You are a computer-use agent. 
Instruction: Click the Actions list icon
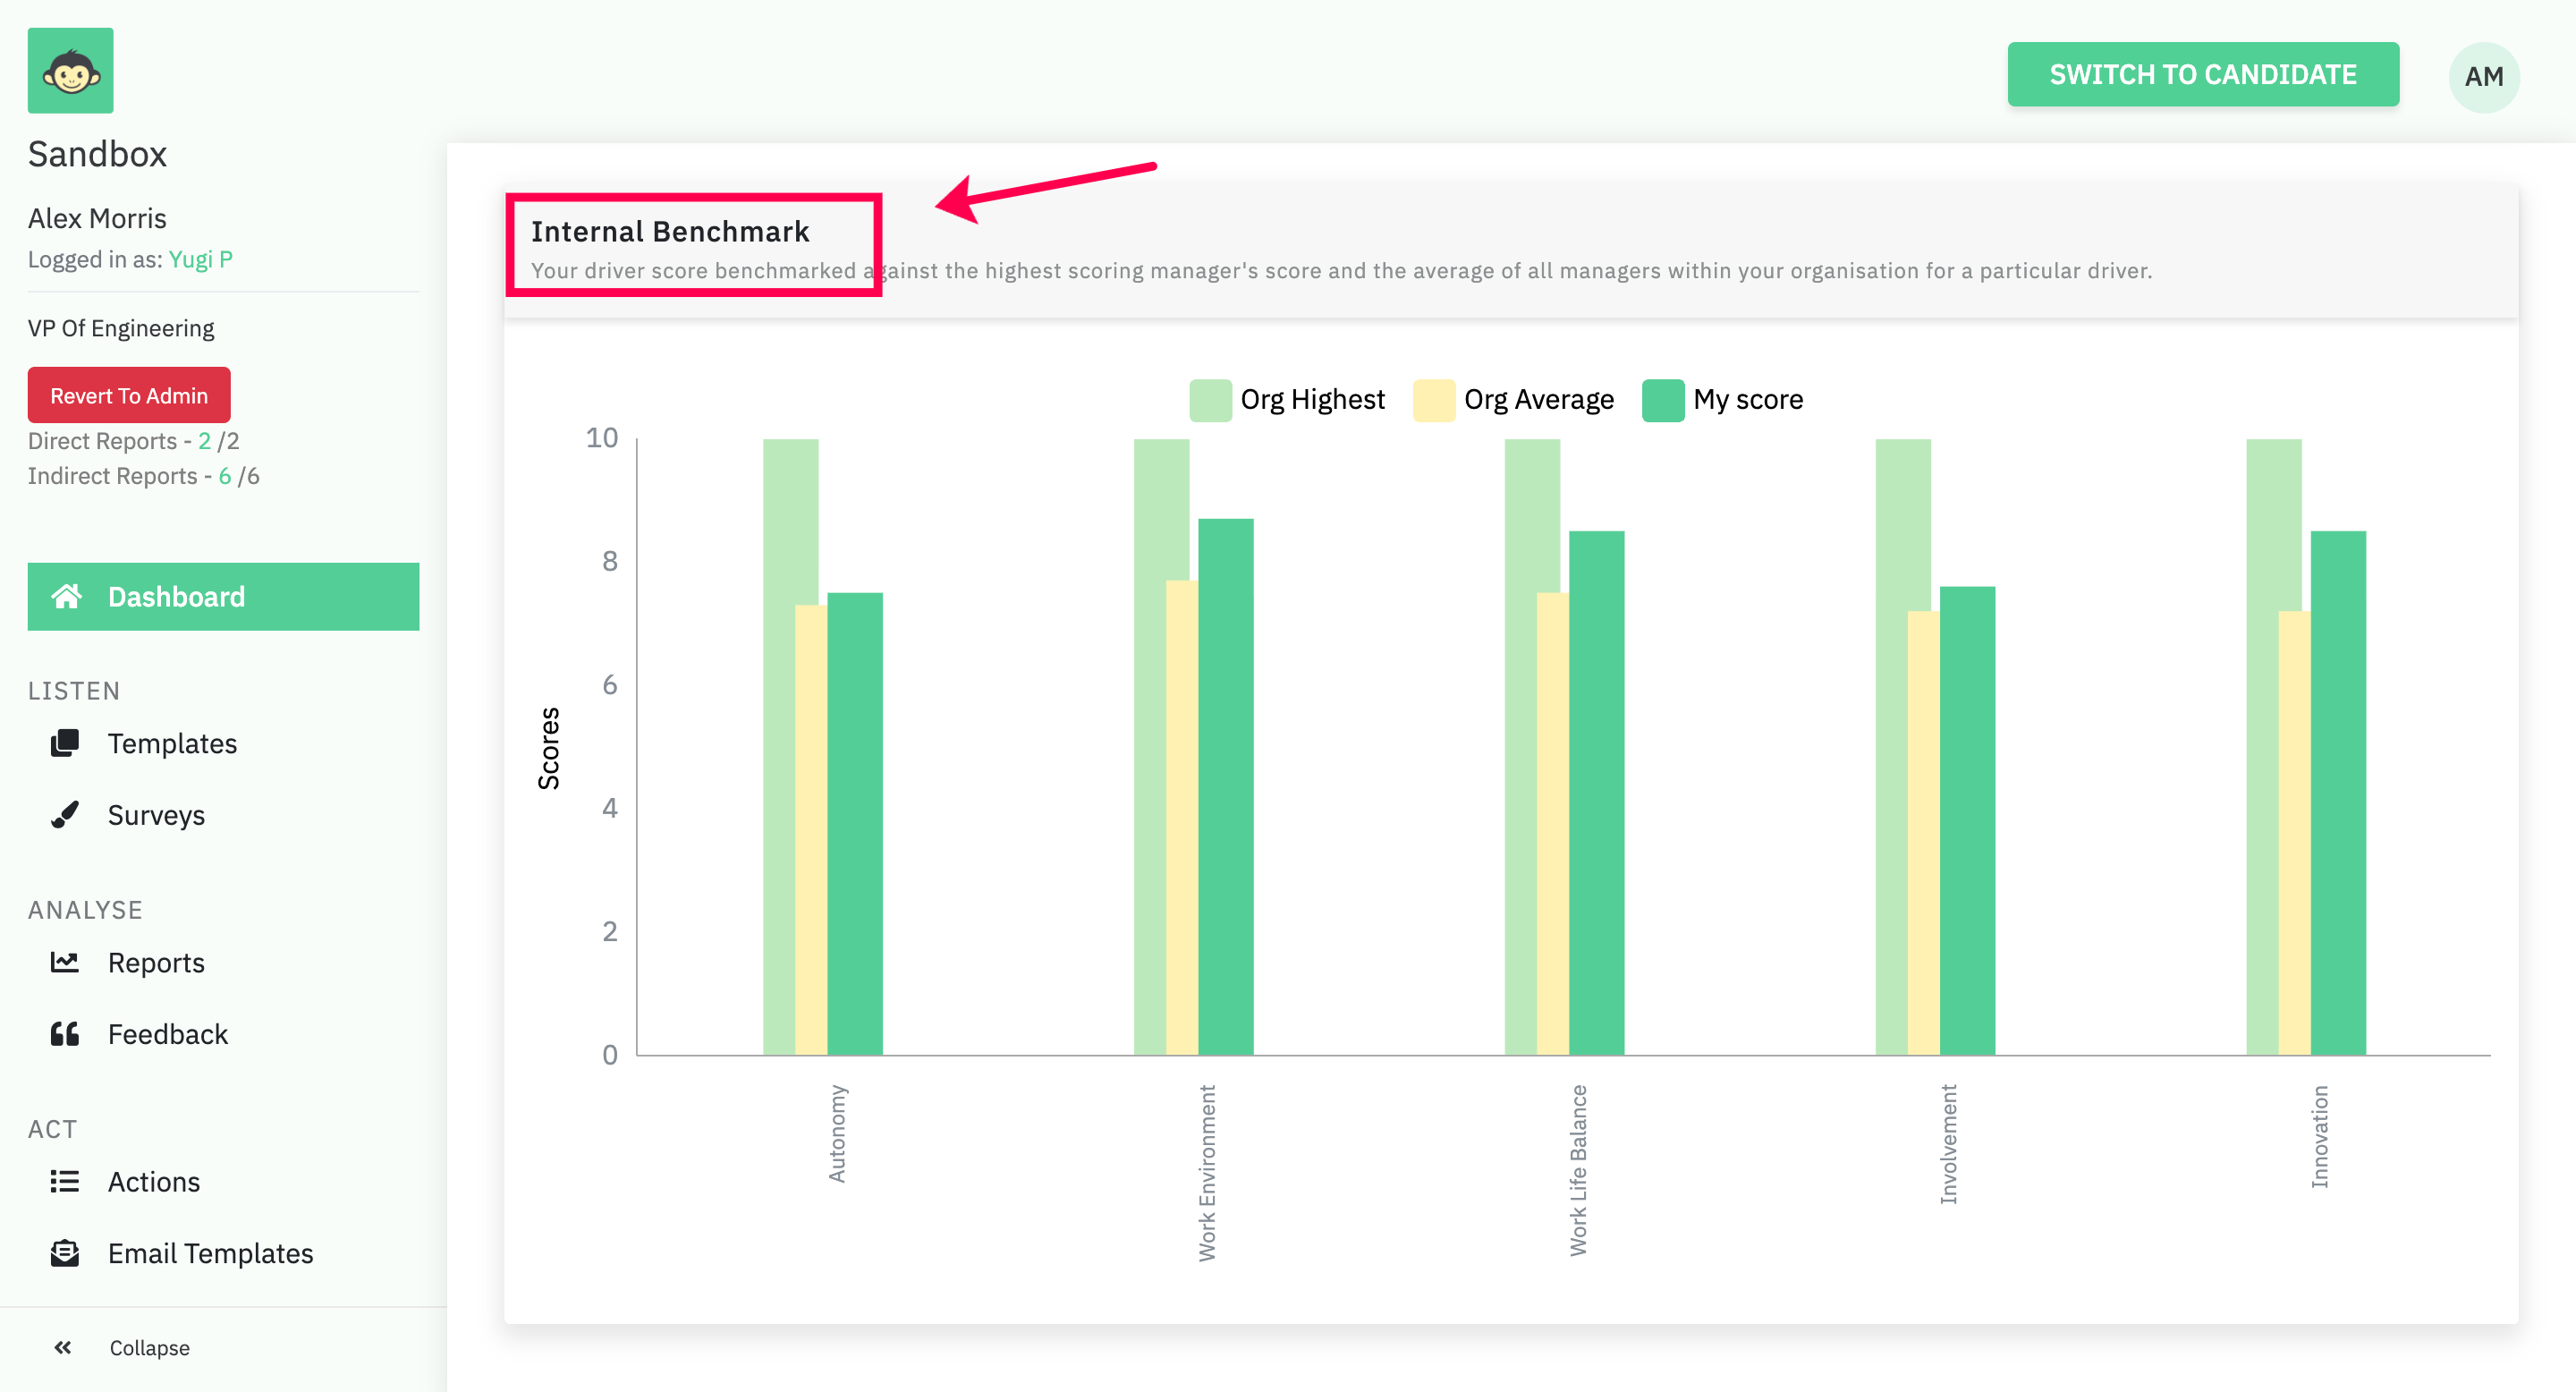(65, 1181)
